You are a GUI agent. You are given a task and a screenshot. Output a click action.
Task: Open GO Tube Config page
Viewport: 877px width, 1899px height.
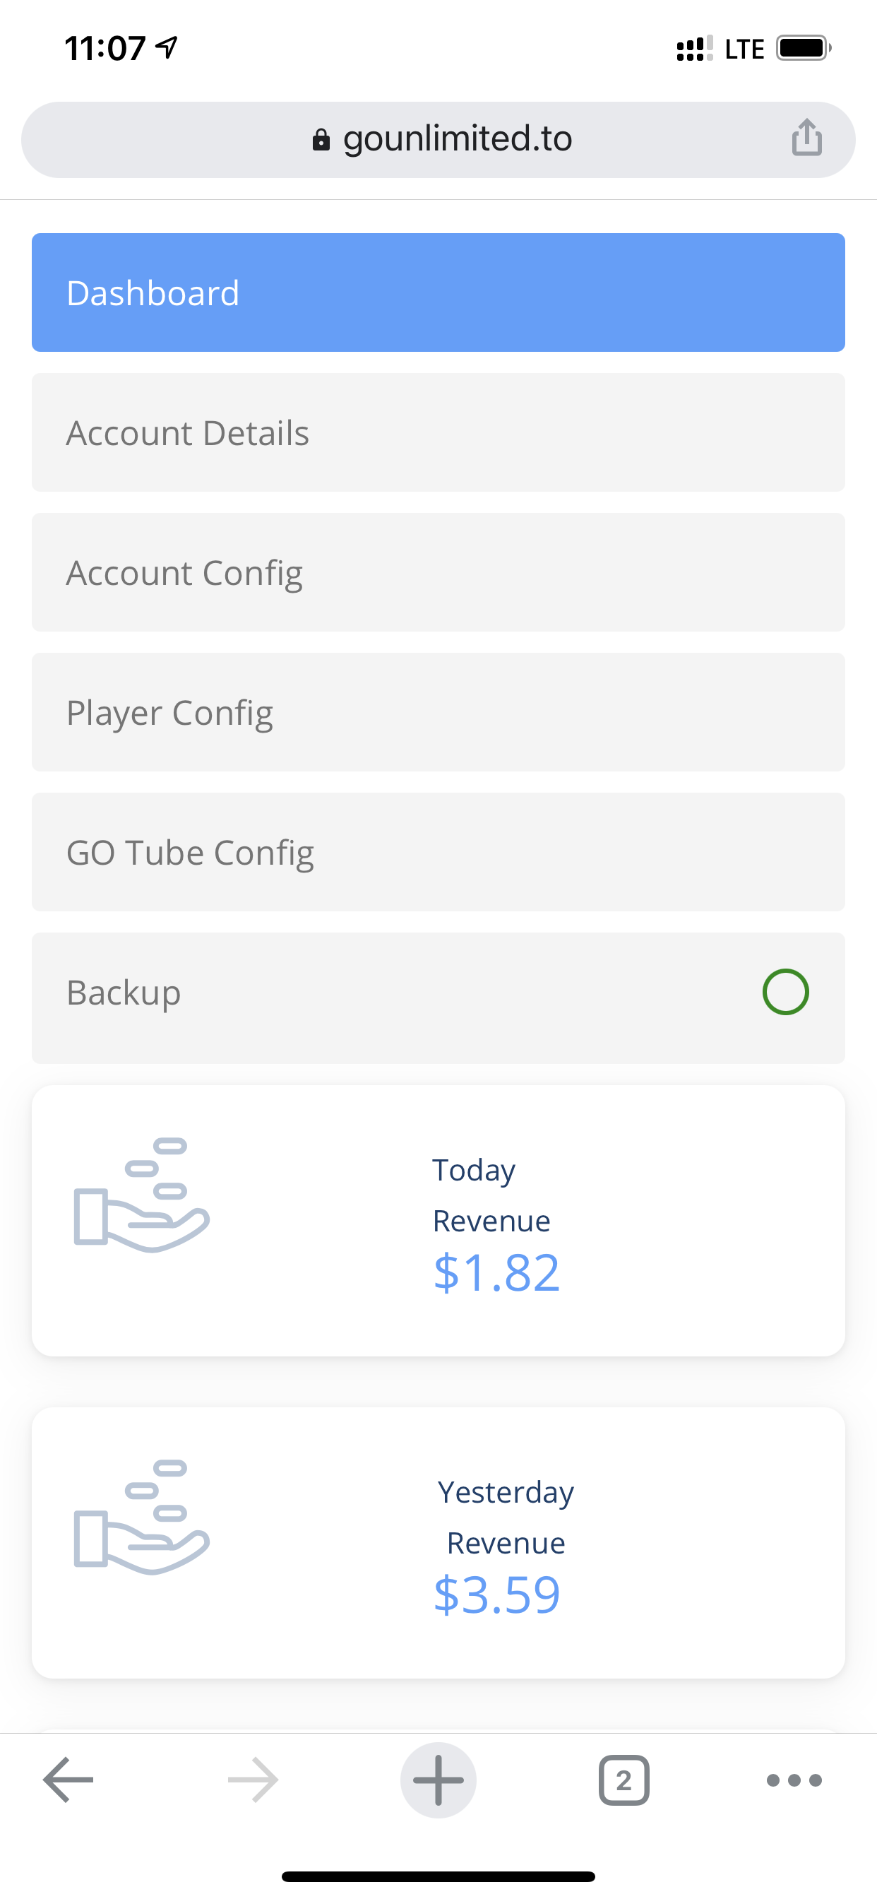(438, 852)
